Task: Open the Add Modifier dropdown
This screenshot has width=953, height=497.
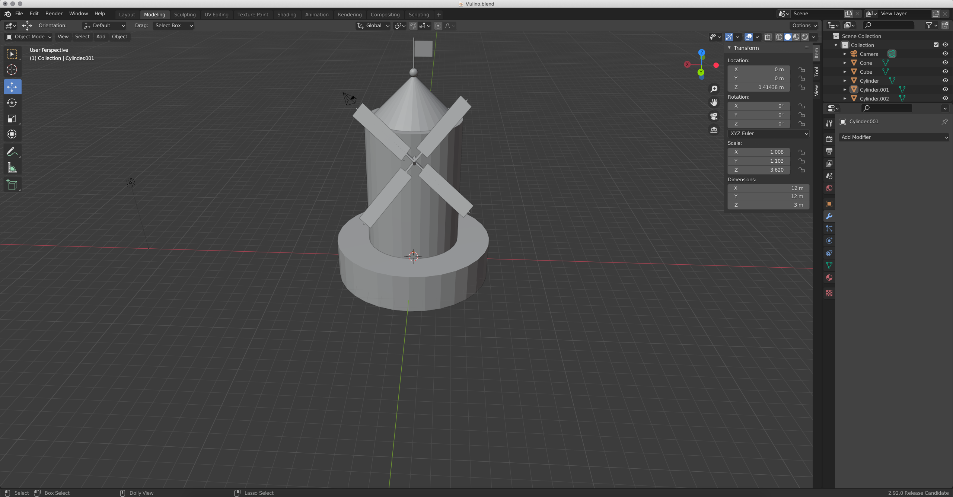Action: (x=894, y=137)
